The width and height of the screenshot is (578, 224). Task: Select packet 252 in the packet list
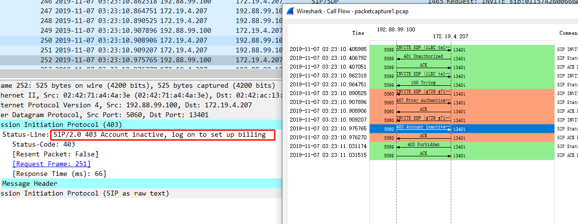tap(141, 60)
